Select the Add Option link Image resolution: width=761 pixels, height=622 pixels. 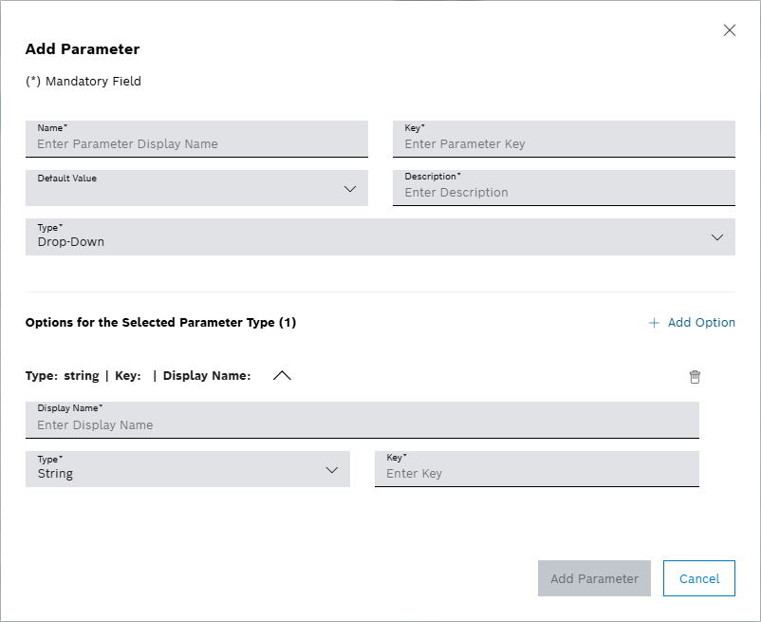[700, 323]
